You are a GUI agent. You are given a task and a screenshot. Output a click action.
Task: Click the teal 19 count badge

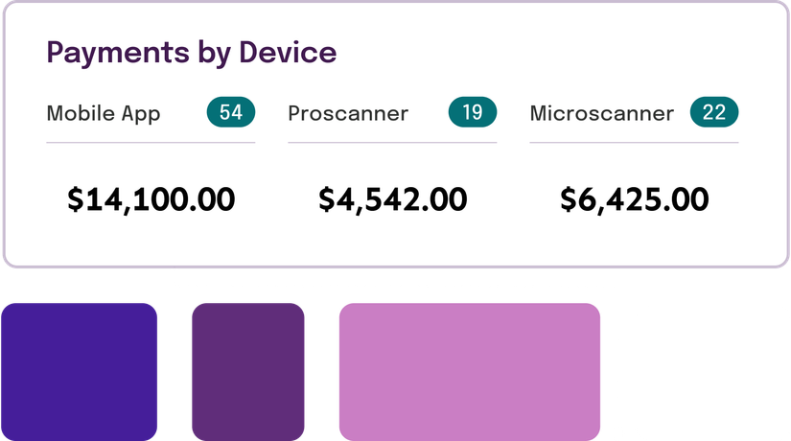(x=473, y=113)
